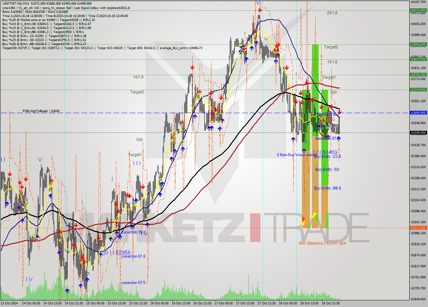Viewport: 428px width, 307px height.
Task: Click the 64167.900 axis price value
Action: pyautogui.click(x=418, y=2)
